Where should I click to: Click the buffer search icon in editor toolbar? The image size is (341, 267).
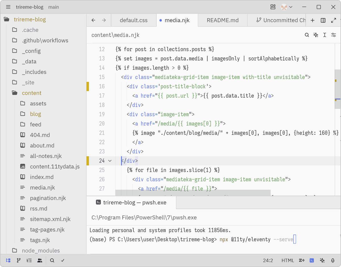coord(307,35)
